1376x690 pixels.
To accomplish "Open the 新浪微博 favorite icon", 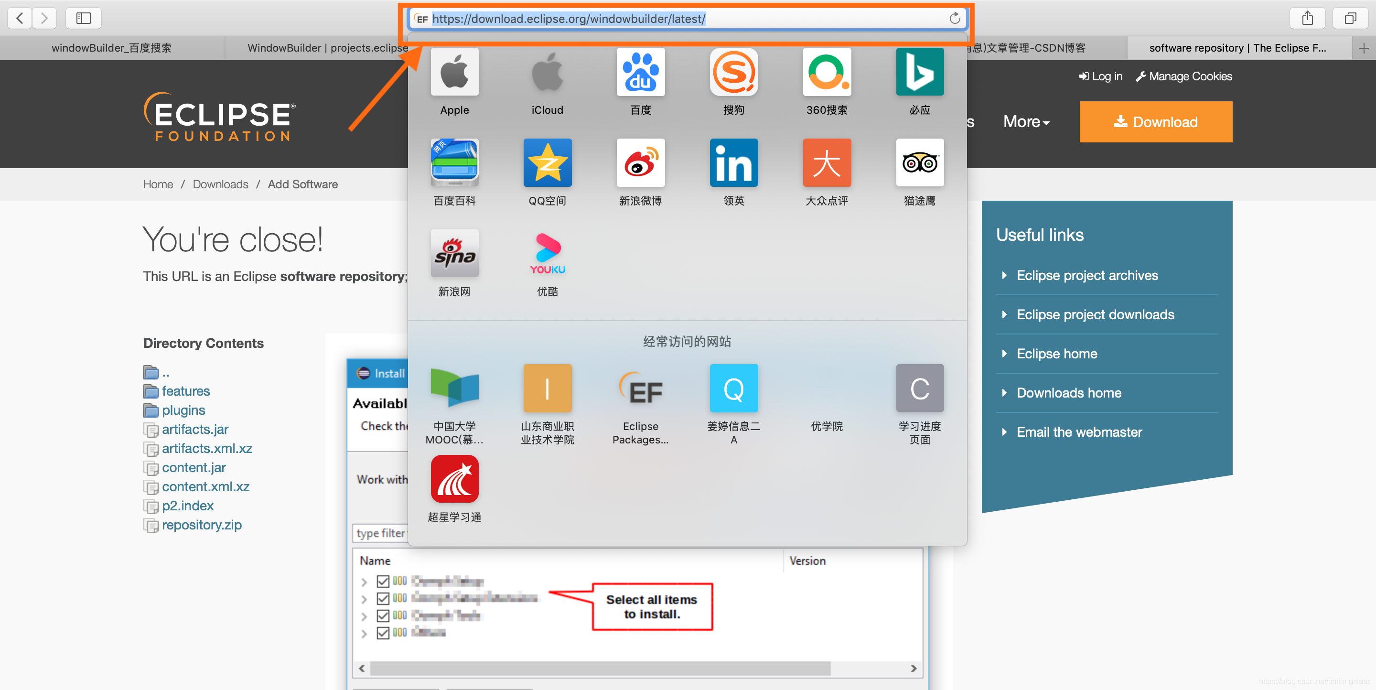I will pyautogui.click(x=640, y=163).
